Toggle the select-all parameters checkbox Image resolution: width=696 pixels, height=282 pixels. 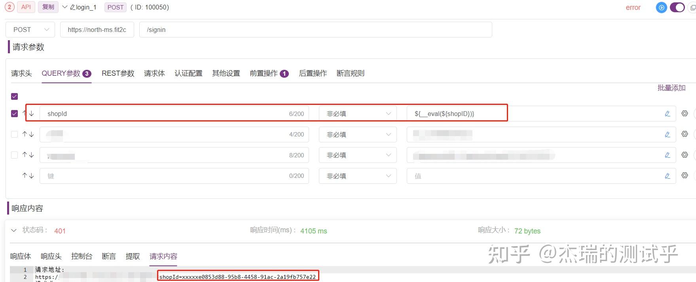point(15,96)
